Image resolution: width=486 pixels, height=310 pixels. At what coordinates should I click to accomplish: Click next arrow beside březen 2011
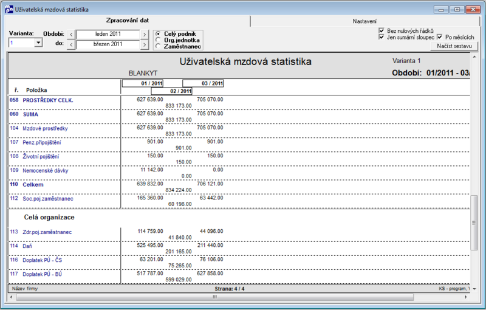tap(145, 44)
